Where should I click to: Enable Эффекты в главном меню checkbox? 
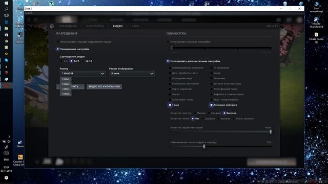212,94
